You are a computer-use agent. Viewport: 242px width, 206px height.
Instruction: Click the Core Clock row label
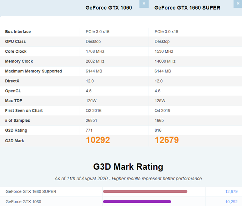click(16, 51)
